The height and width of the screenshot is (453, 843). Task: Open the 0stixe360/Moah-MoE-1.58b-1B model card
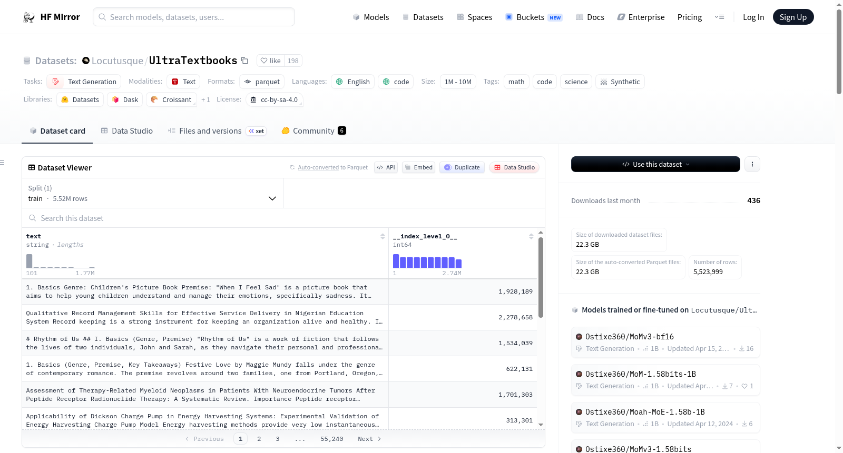coord(665,418)
